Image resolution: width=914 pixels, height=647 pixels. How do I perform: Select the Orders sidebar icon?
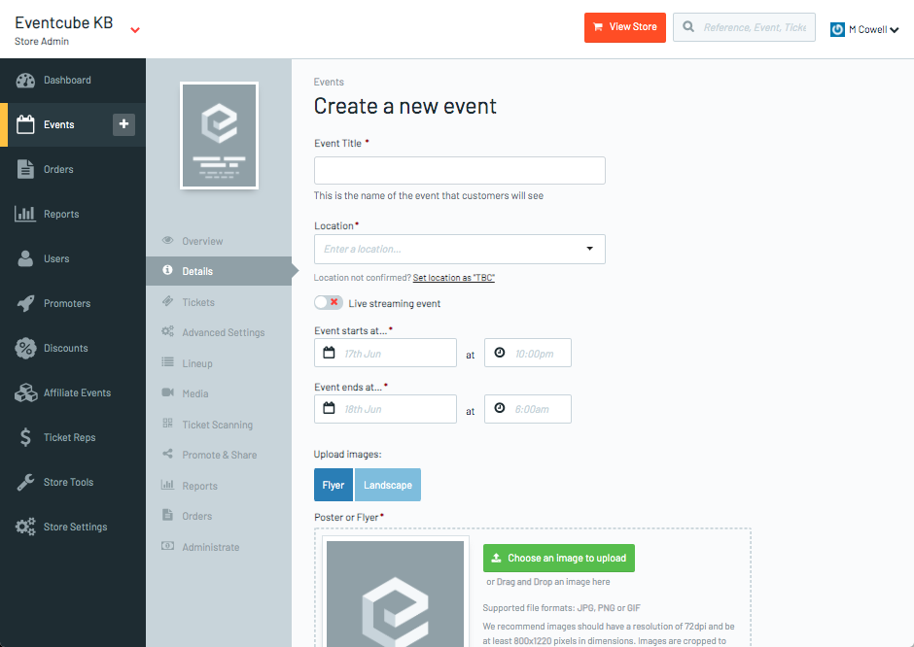pyautogui.click(x=58, y=169)
